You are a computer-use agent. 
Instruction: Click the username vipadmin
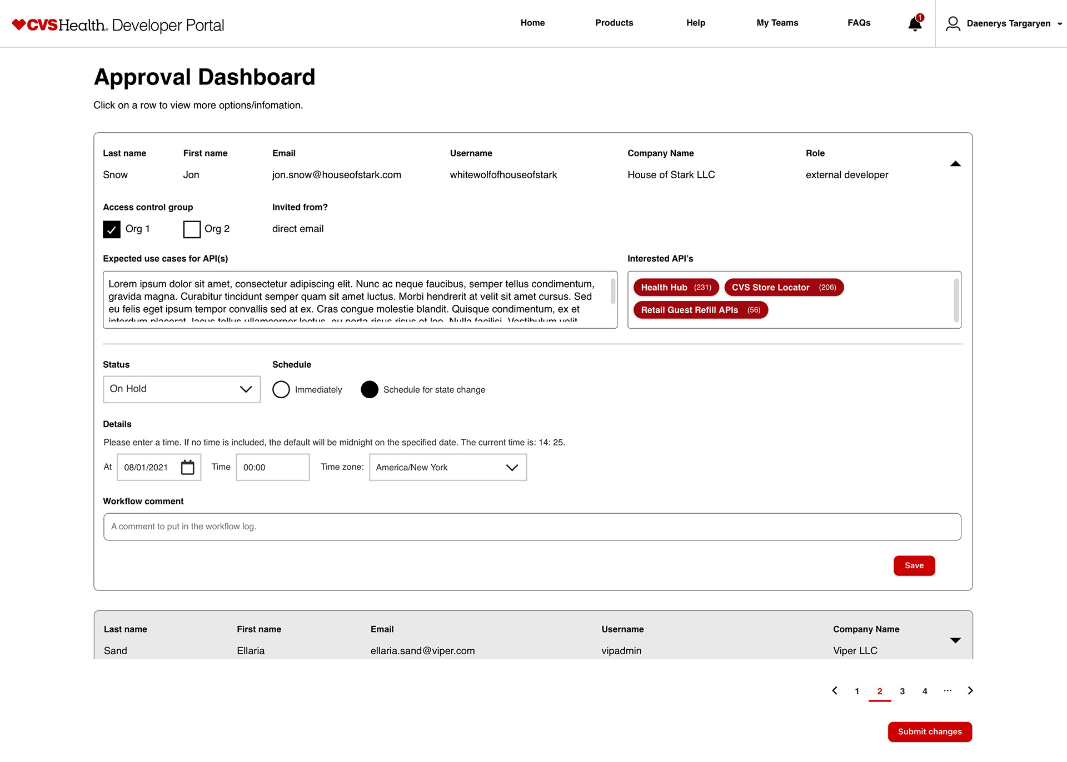coord(621,651)
